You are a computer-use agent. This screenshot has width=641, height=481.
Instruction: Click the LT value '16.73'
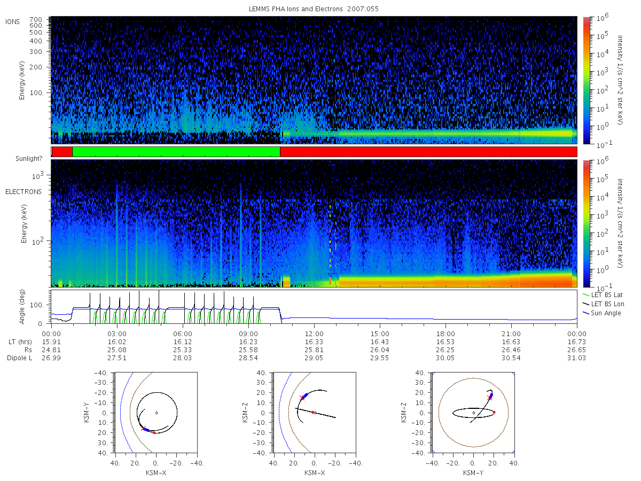577,342
